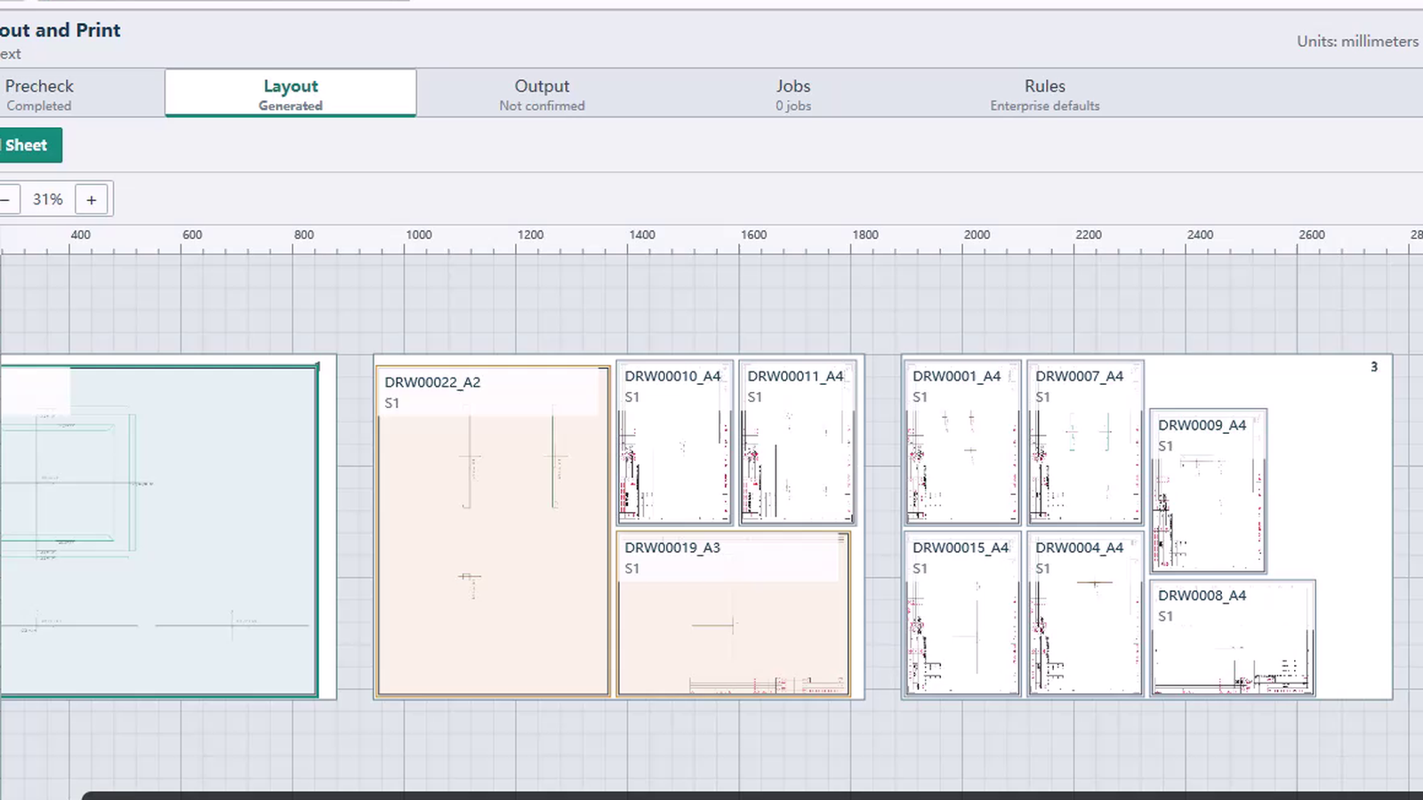Select the Layout tab
Image resolution: width=1423 pixels, height=800 pixels.
coord(291,93)
